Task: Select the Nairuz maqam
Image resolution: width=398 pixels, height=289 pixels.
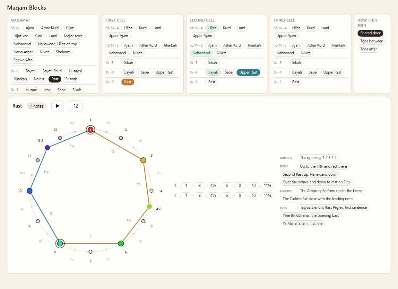Action: (39, 79)
